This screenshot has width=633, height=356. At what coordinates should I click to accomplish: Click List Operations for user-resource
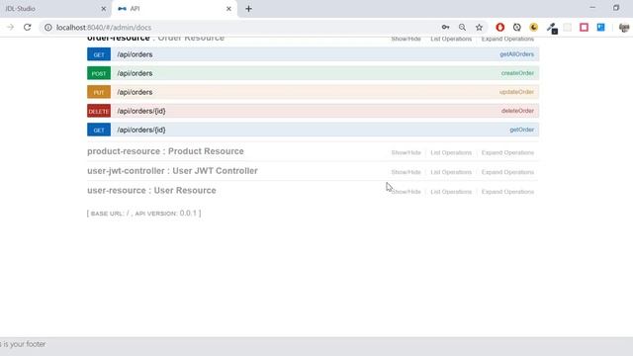pos(451,192)
